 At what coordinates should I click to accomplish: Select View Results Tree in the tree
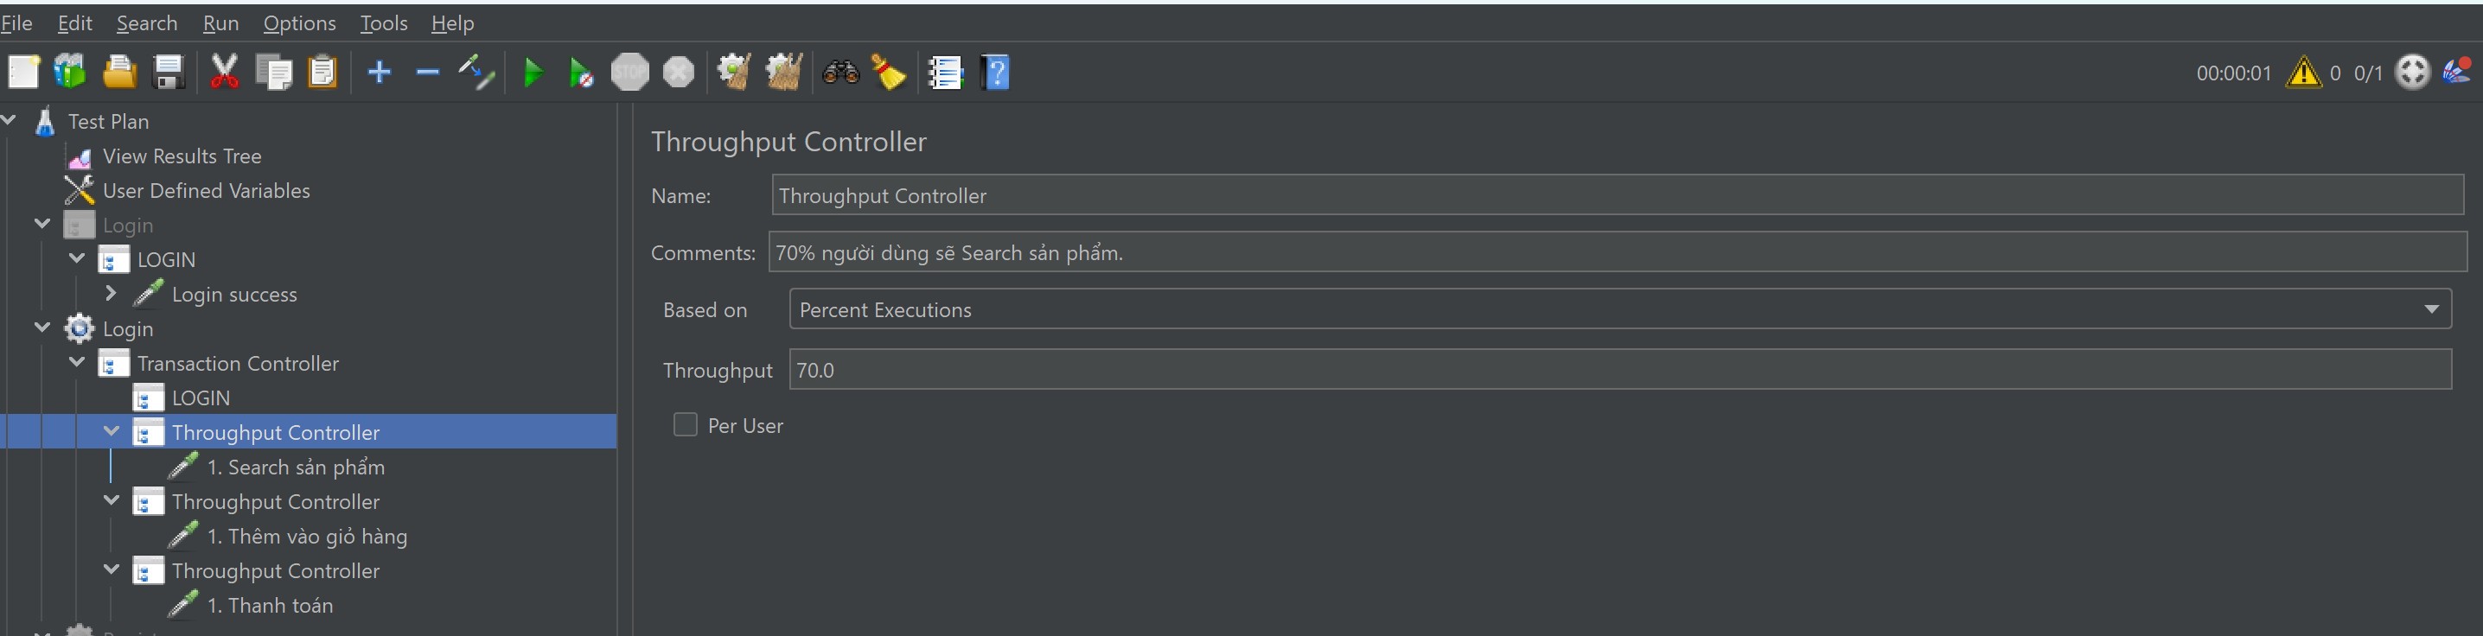click(x=182, y=156)
